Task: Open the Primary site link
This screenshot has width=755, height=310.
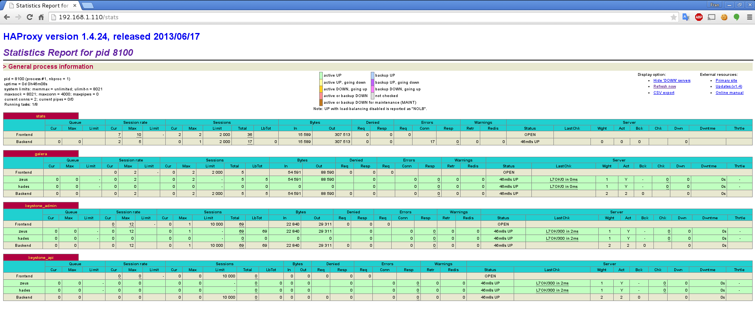Action: (726, 81)
